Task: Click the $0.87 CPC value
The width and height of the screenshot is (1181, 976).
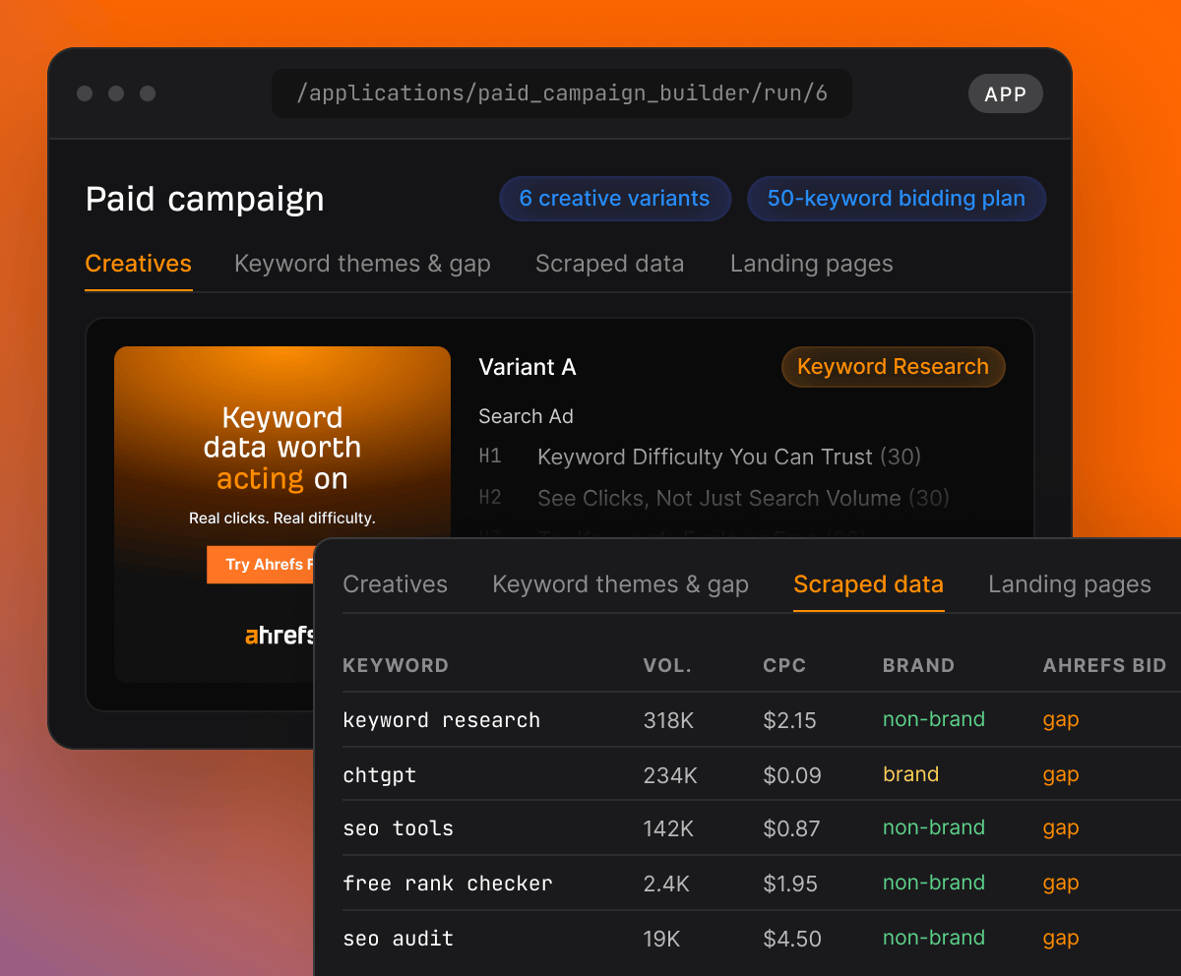Action: pyautogui.click(x=791, y=829)
